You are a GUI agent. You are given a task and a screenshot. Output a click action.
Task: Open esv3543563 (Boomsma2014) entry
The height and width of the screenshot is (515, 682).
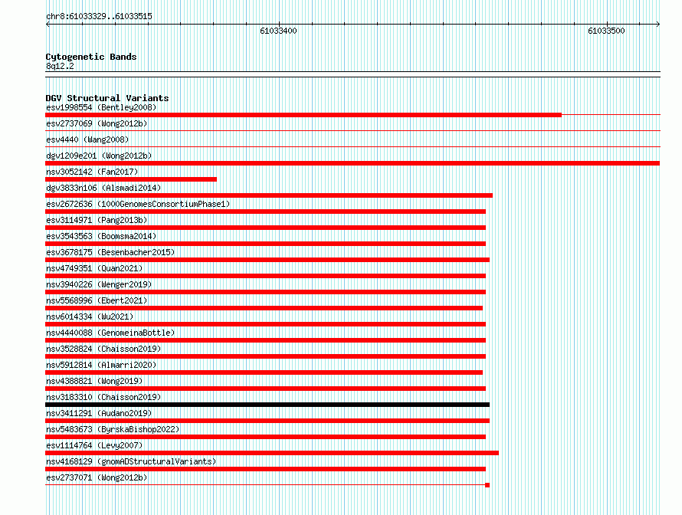point(101,236)
